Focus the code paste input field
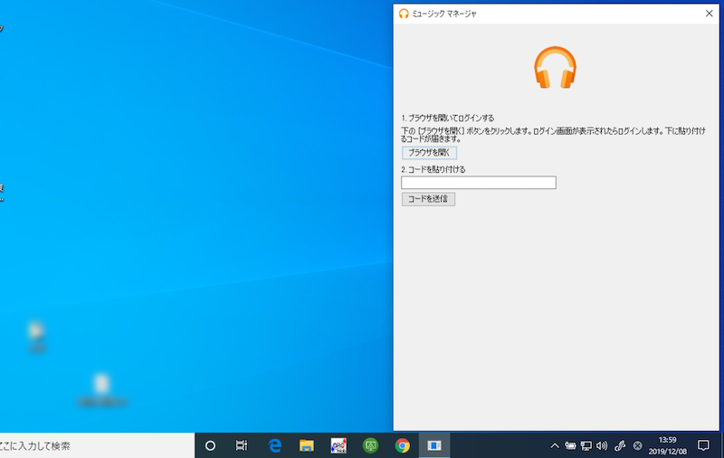This screenshot has height=458, width=724. click(478, 183)
